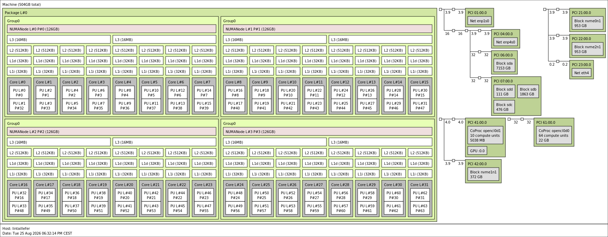This screenshot has width=608, height=237.
Task: Click the PCI 01:00.0 label
Action: [x=477, y=13]
